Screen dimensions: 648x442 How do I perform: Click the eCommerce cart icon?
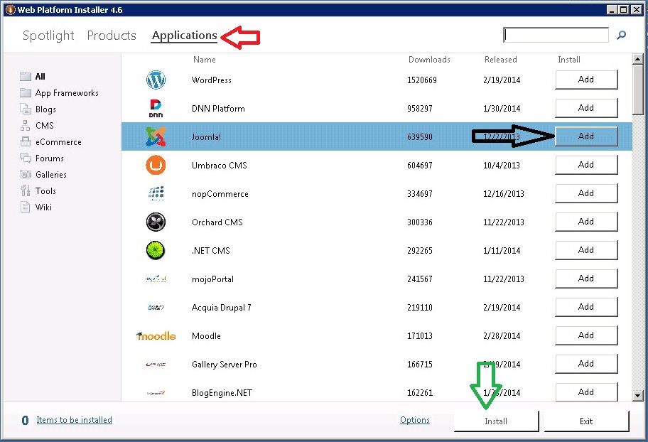tap(26, 142)
